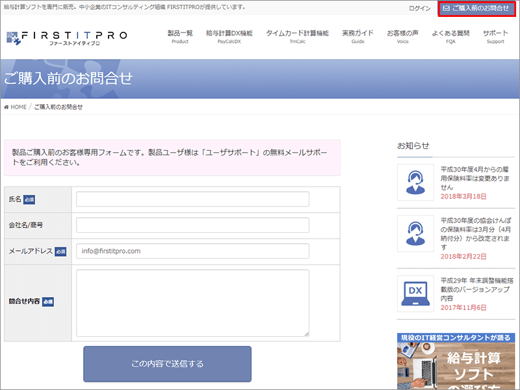
Task: Click into the 問合せ内容 text area
Action: [x=192, y=303]
